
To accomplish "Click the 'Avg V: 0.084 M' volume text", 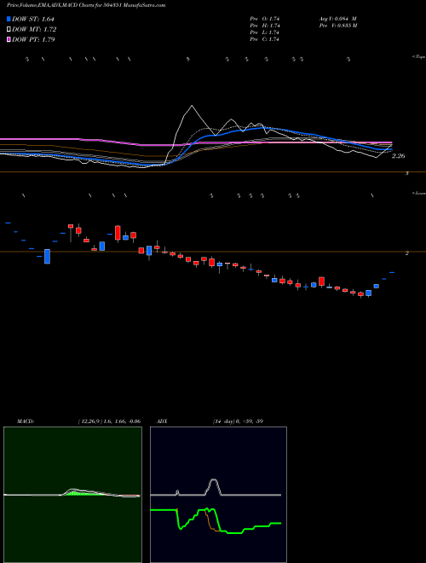I will [337, 19].
